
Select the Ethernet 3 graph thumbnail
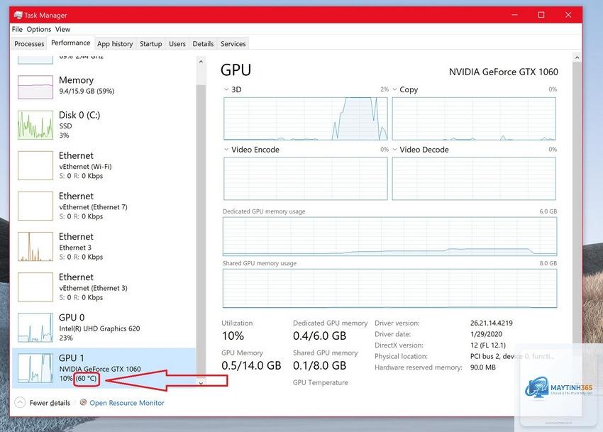click(35, 247)
